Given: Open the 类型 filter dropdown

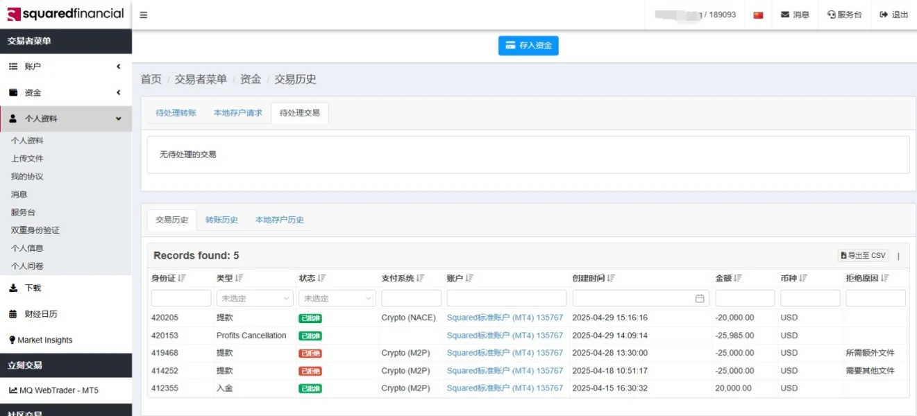Looking at the screenshot, I should pos(255,298).
